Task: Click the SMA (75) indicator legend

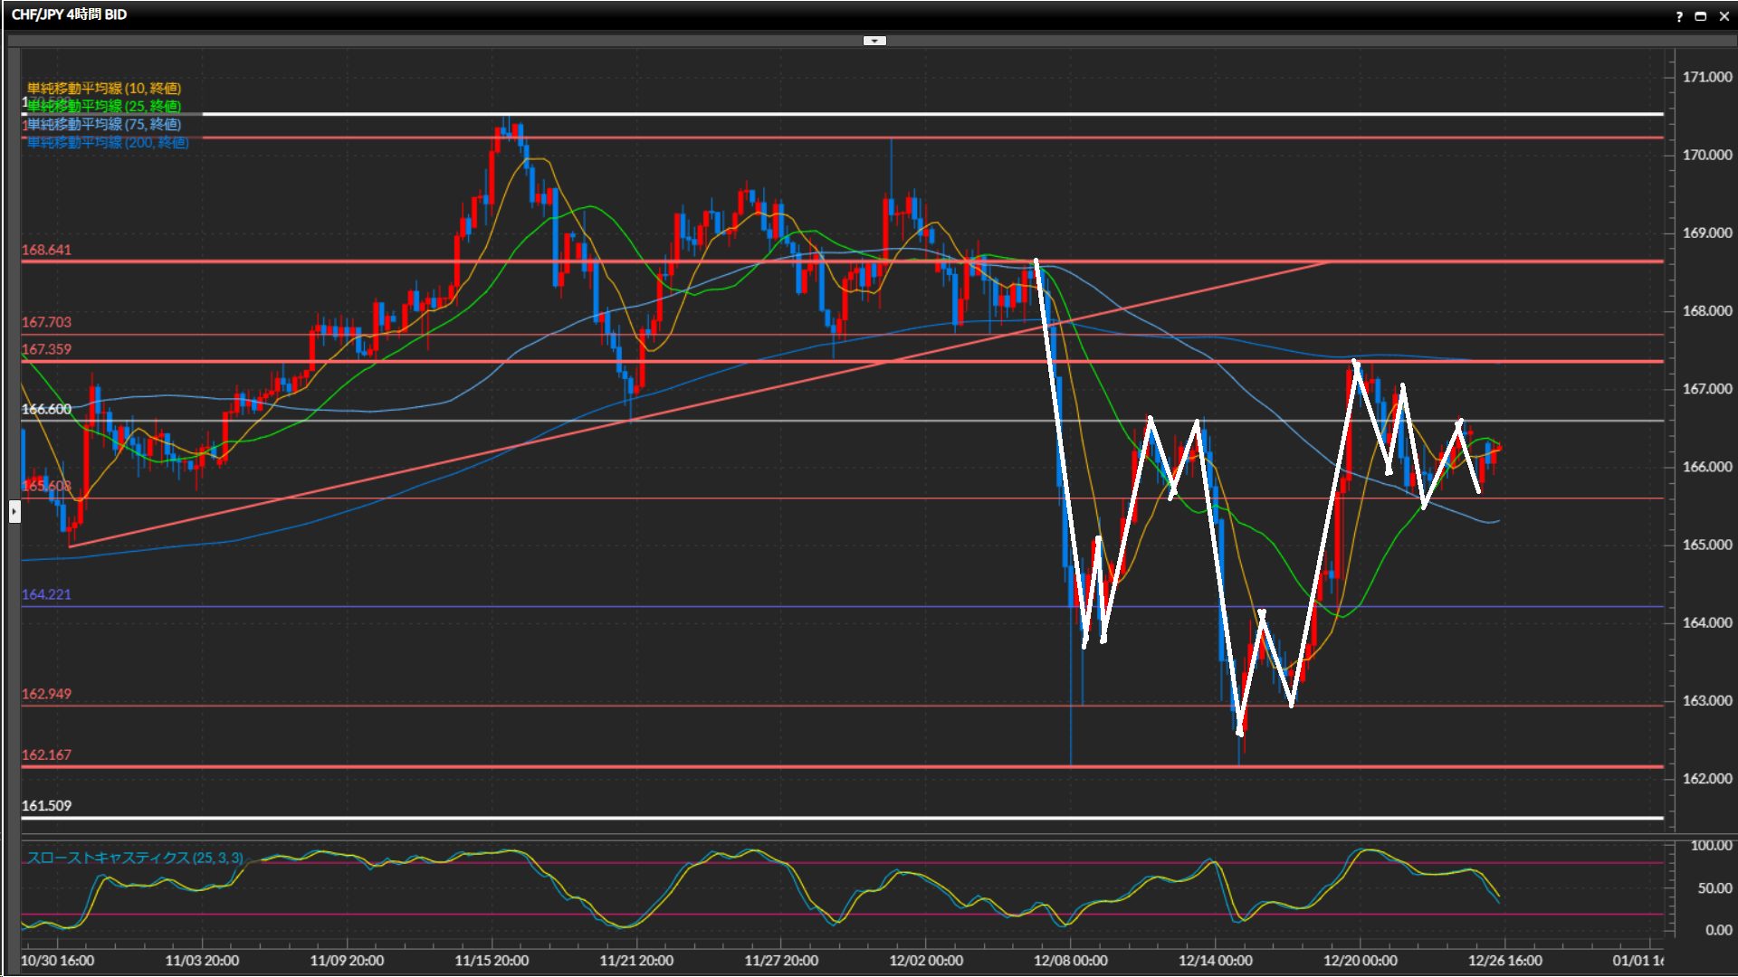Action: 103,124
